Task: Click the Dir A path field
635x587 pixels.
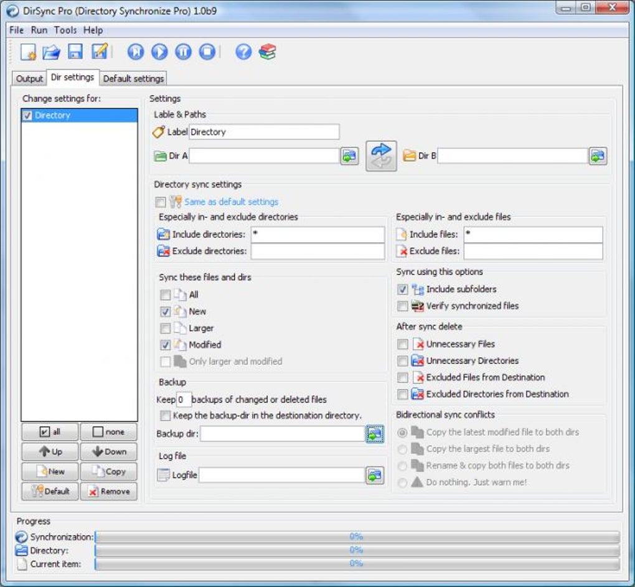Action: pyautogui.click(x=264, y=156)
